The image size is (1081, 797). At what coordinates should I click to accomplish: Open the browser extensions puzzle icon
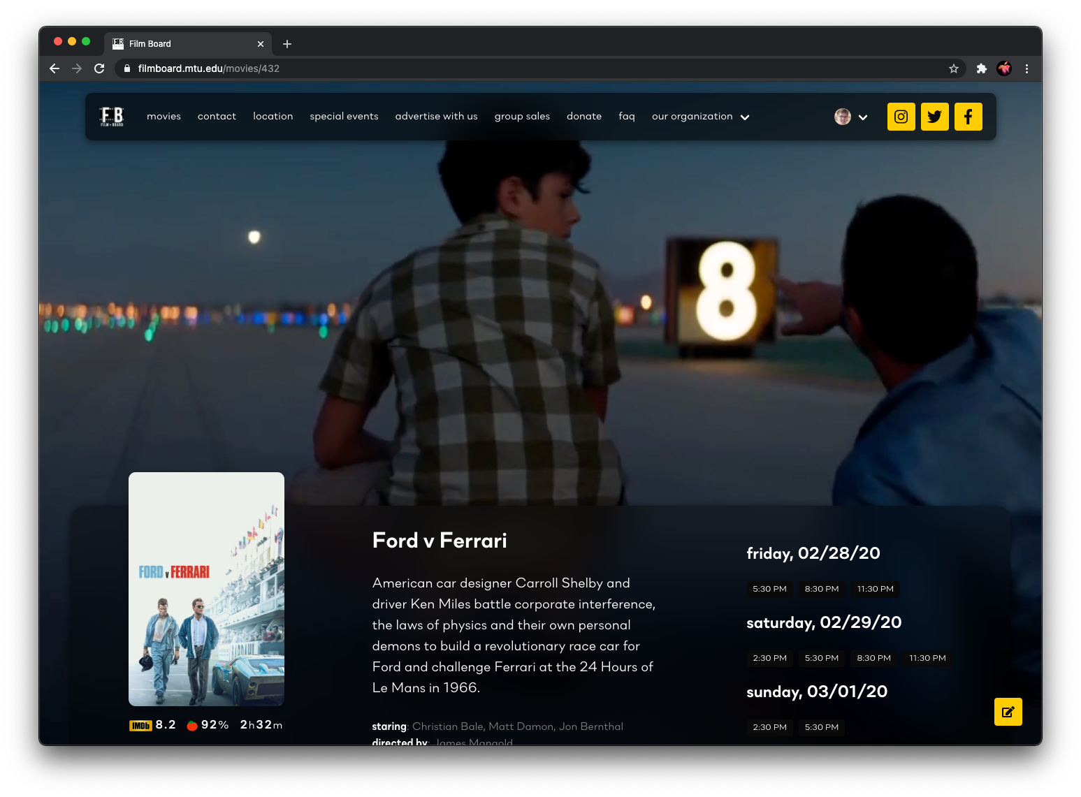981,68
